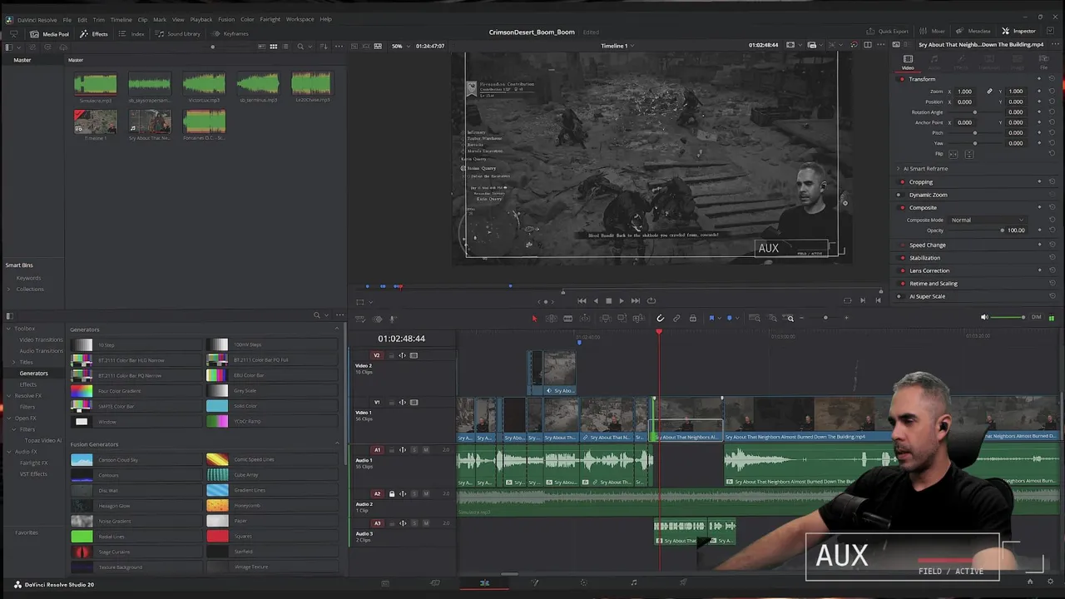Select the arrow Selection Mode tool
Screen dimensions: 1065x599
point(534,318)
